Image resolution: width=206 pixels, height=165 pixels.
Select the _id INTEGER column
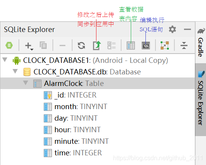pyautogui.click(x=70, y=95)
